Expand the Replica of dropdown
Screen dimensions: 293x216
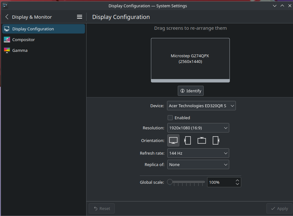click(198, 165)
